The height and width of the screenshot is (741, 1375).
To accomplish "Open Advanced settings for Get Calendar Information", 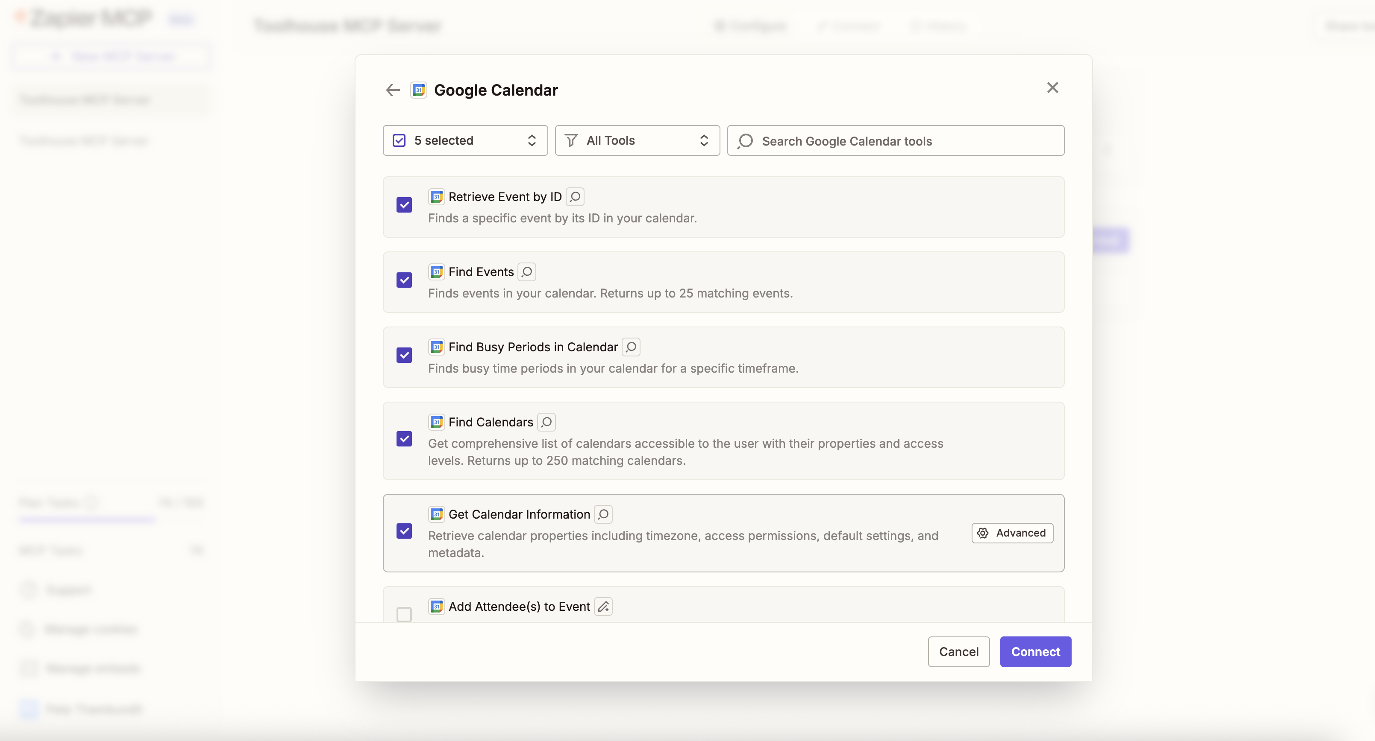I will click(x=1011, y=533).
